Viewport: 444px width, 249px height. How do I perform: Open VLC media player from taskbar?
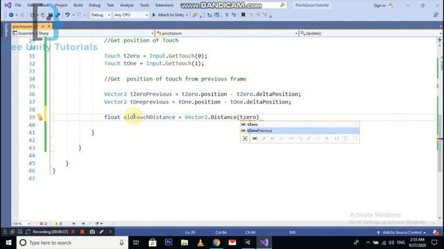(x=200, y=243)
